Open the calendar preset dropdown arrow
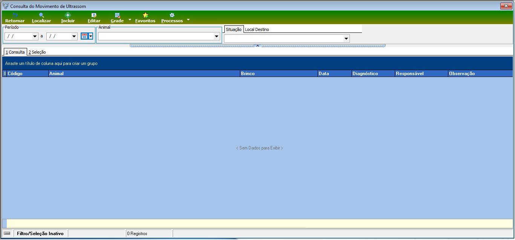515x240 pixels. [x=90, y=36]
